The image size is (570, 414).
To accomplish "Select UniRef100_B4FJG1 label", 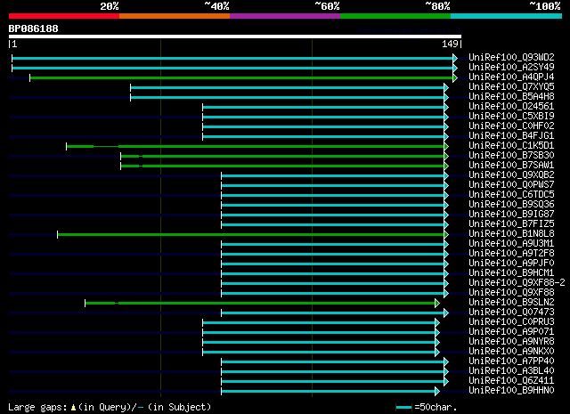I will [511, 135].
